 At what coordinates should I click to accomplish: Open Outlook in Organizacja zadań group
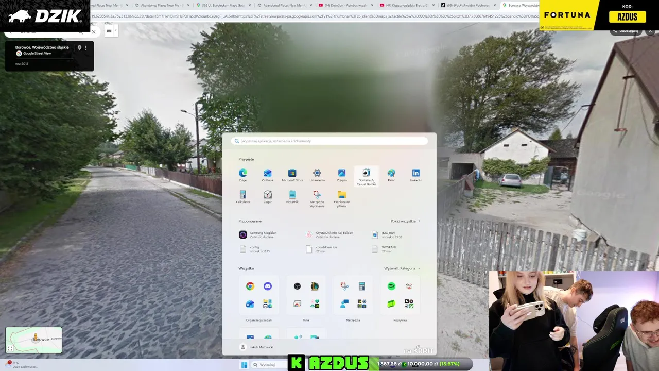(x=250, y=304)
